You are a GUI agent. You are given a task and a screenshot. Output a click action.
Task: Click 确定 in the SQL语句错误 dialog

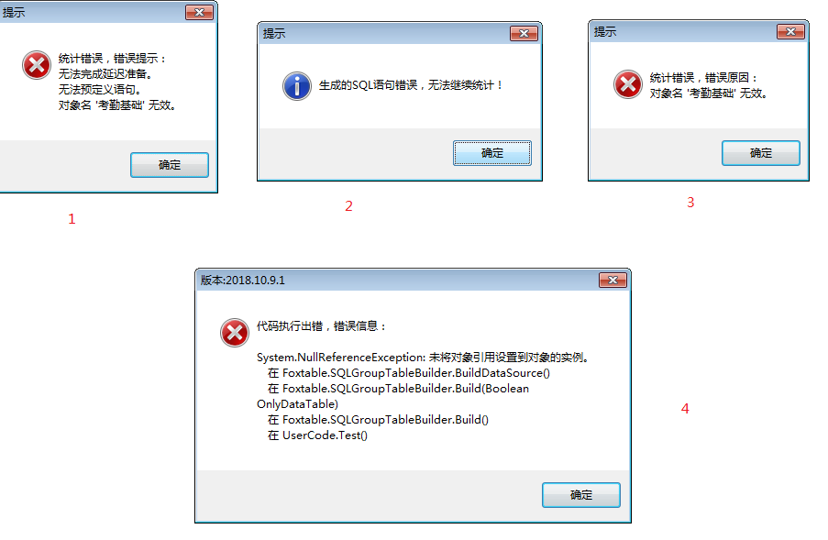coord(492,153)
